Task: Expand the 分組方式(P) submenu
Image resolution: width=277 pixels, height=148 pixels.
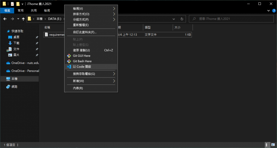Action: point(91,20)
